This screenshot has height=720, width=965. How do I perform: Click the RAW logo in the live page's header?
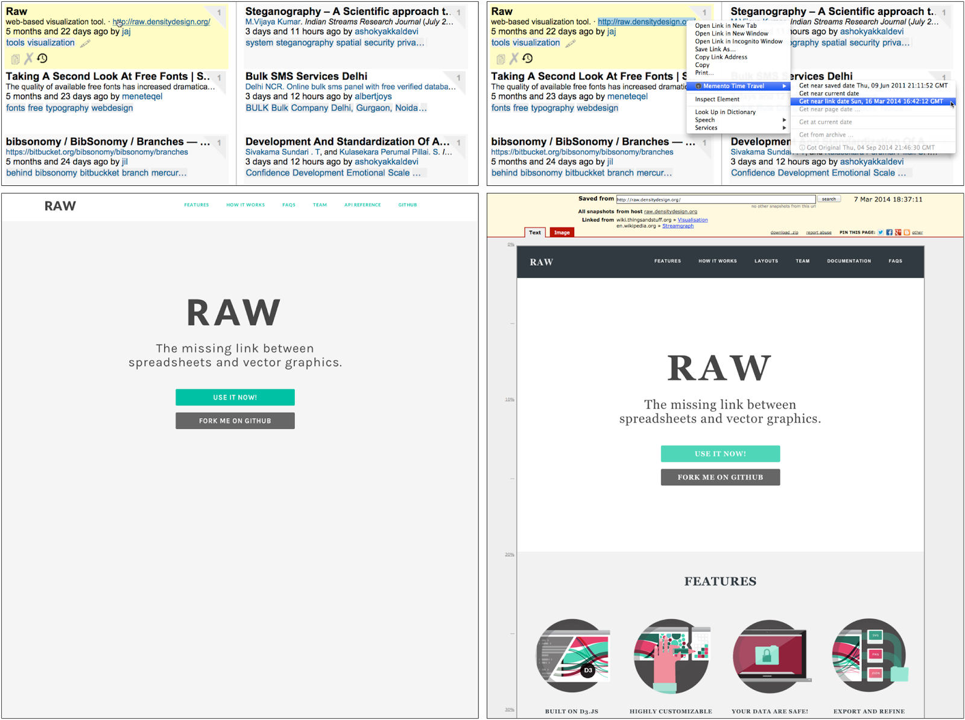60,206
